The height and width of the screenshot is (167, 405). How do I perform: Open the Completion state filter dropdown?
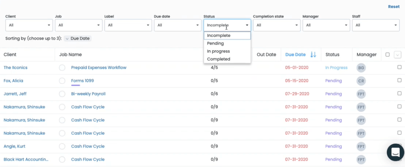click(x=276, y=25)
